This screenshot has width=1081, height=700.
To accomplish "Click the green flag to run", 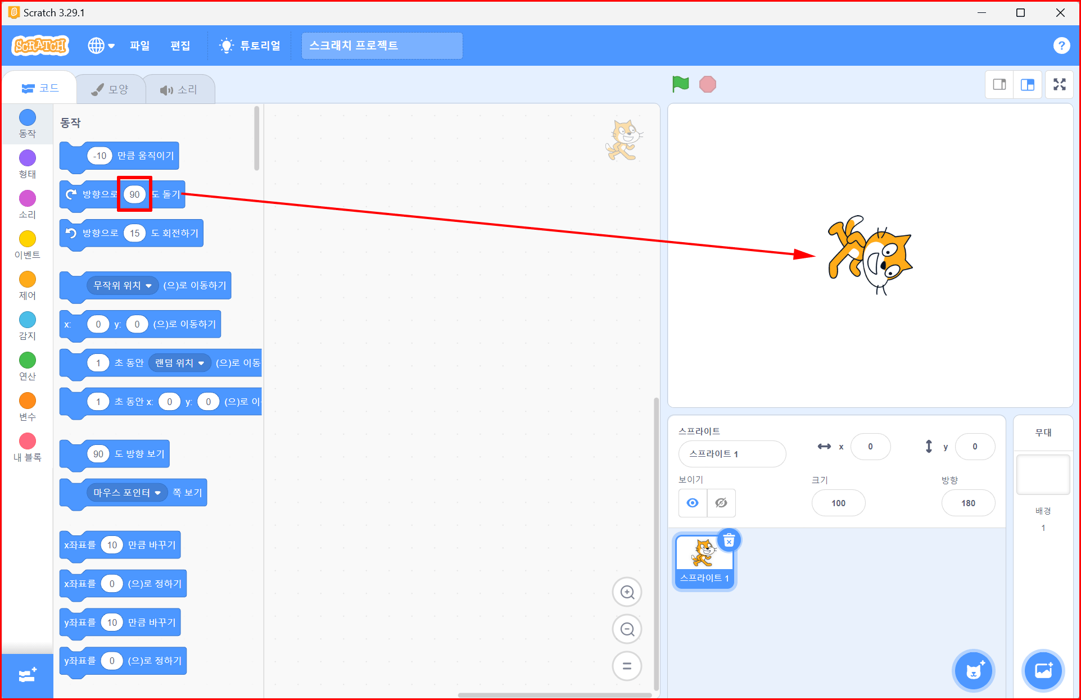I will tap(680, 84).
